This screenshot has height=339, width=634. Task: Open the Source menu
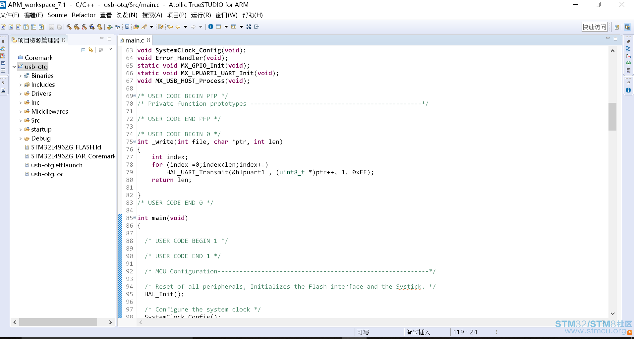tap(57, 15)
